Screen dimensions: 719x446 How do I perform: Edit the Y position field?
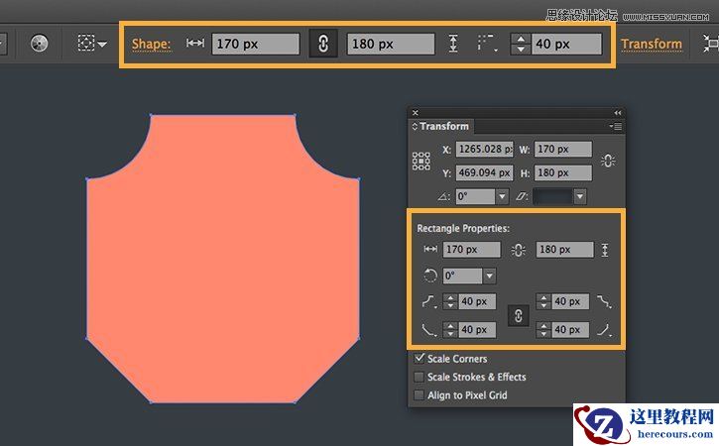tap(484, 172)
